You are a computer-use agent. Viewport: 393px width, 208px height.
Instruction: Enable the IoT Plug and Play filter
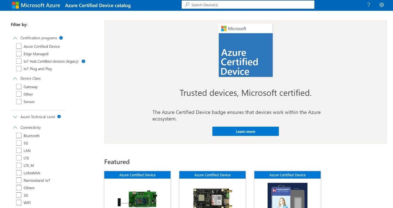(19, 68)
